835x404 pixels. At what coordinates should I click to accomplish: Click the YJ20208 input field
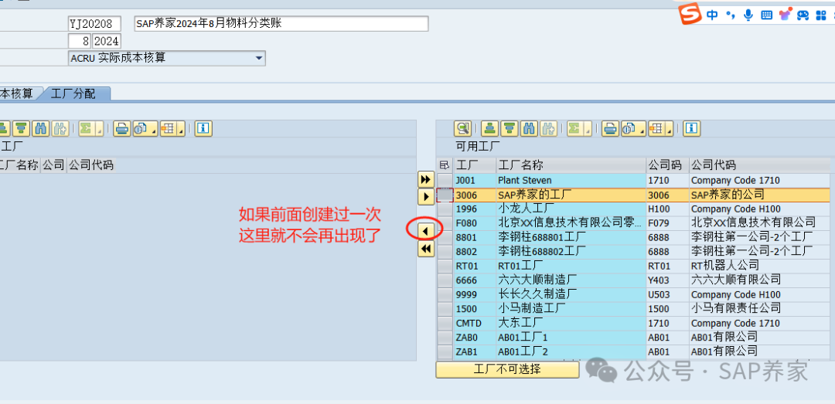94,23
